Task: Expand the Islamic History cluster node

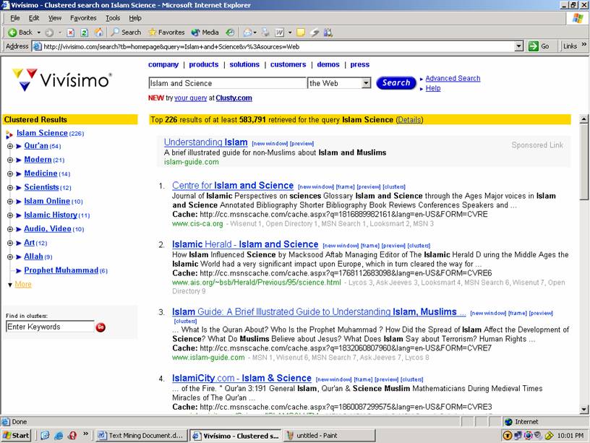Action: pos(10,215)
